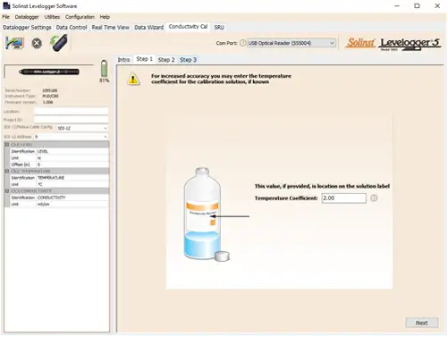Click the Serial Number value
448x337 pixels.
tap(50, 90)
